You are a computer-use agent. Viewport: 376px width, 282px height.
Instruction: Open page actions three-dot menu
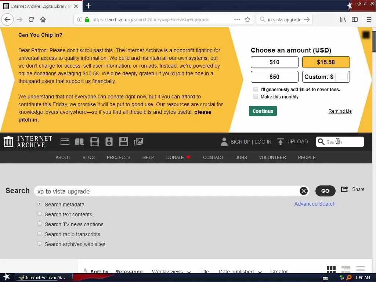(x=237, y=19)
